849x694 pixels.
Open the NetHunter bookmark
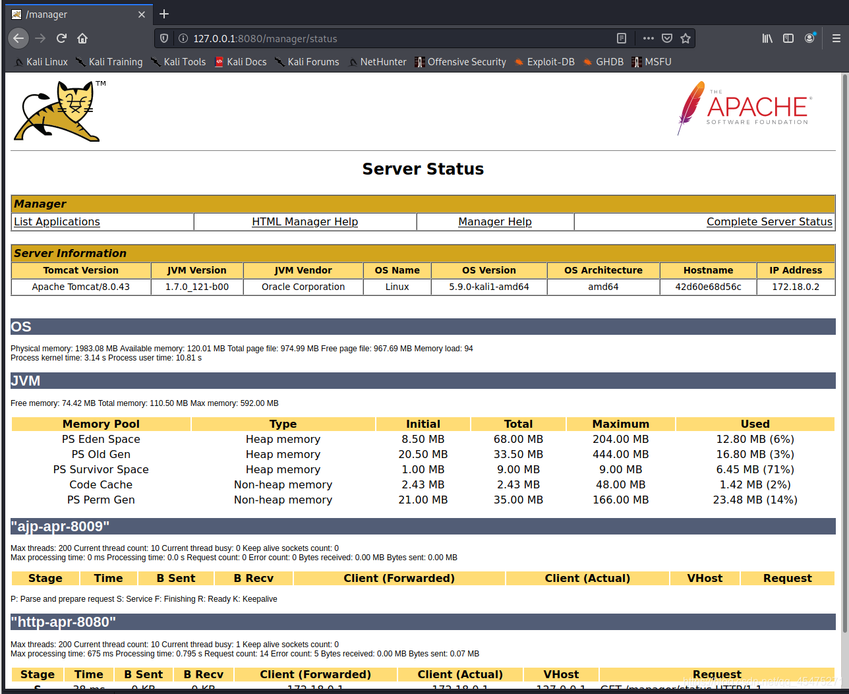pyautogui.click(x=377, y=62)
